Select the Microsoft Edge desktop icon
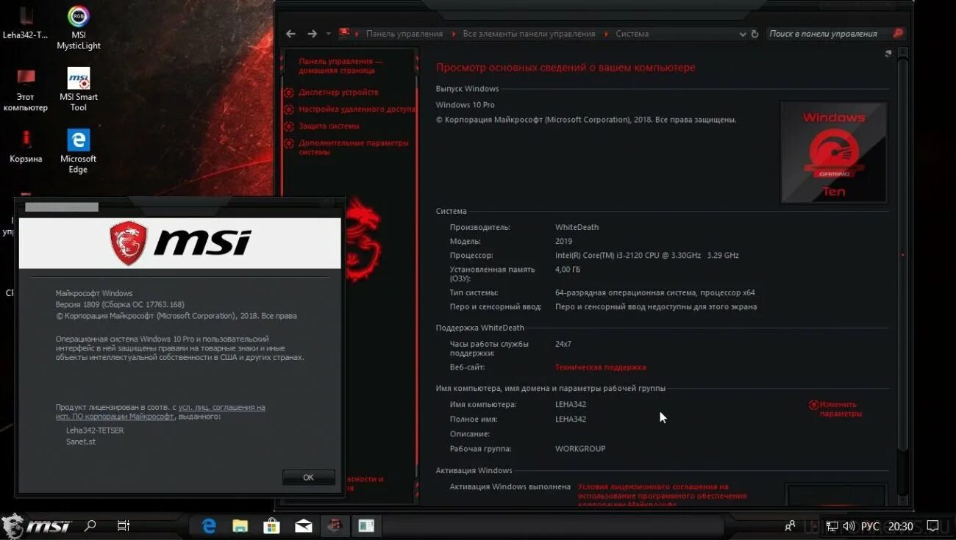956x540 pixels. tap(79, 151)
